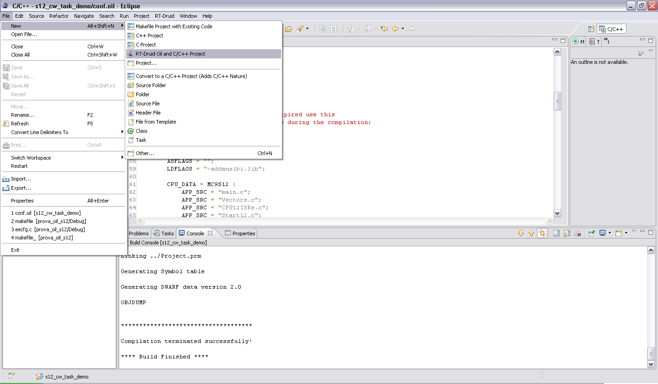Maximize the editor area
658x384 pixels.
pos(563,40)
